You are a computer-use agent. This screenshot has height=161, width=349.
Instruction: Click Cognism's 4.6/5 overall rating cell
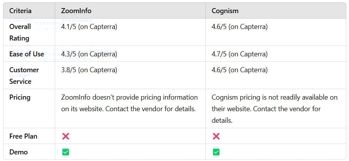point(239,27)
